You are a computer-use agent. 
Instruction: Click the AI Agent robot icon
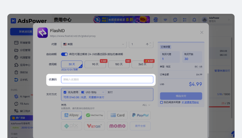tap(16, 96)
